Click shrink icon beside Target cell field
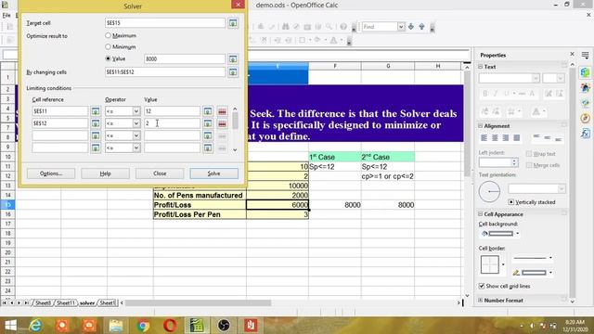Image resolution: width=594 pixels, height=334 pixels. tap(233, 23)
